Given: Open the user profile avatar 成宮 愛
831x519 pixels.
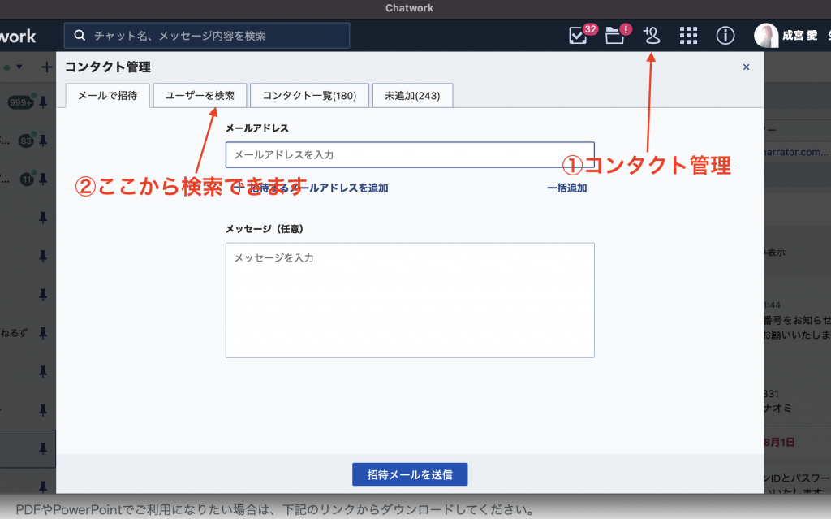Looking at the screenshot, I should pyautogui.click(x=766, y=36).
